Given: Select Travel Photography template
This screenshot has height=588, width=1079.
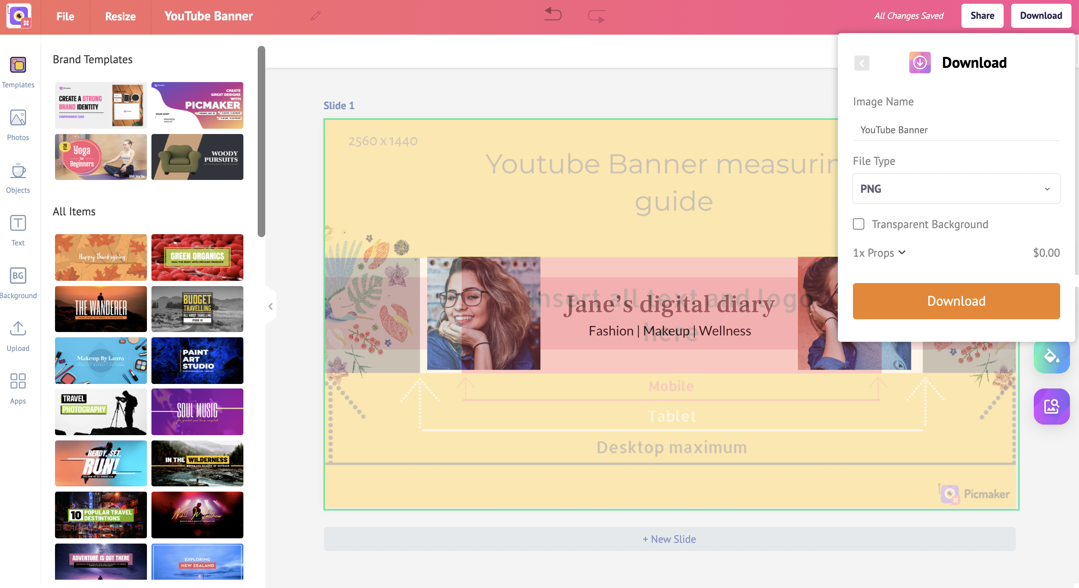Looking at the screenshot, I should point(101,412).
